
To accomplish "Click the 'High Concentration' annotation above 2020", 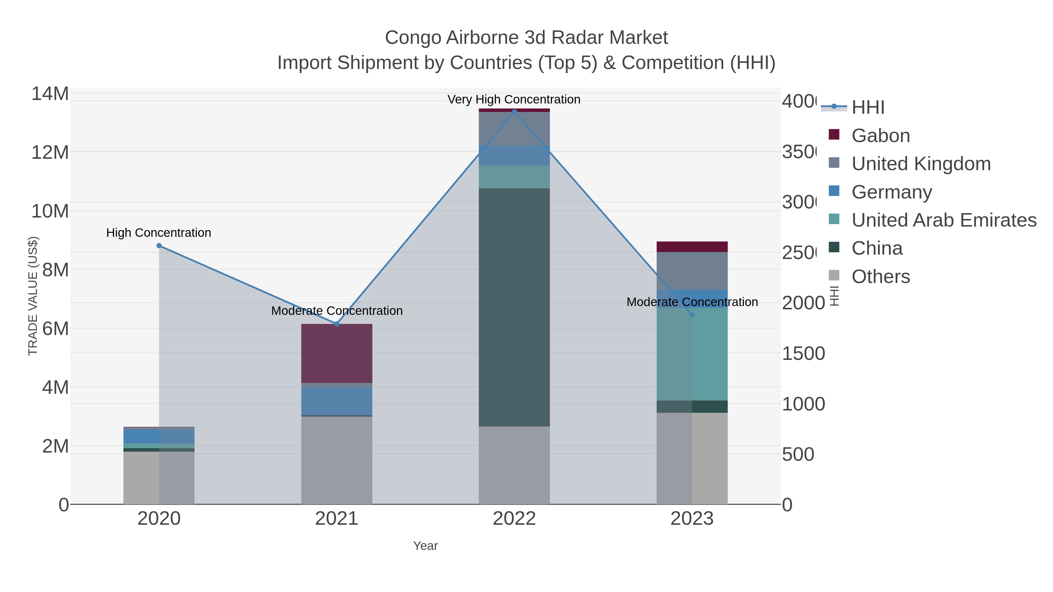I will (159, 232).
